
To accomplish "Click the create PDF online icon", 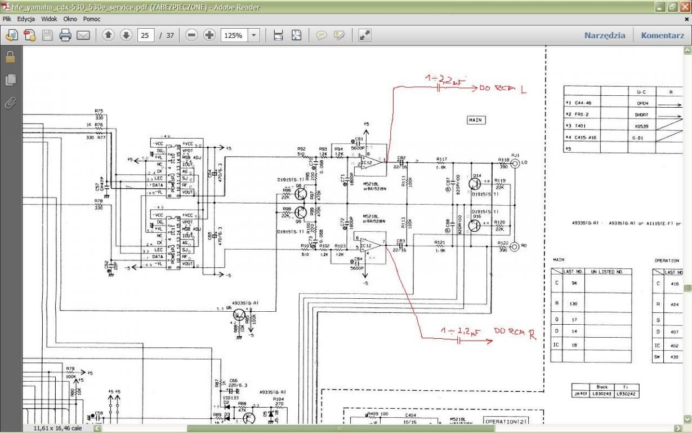I will pos(11,36).
